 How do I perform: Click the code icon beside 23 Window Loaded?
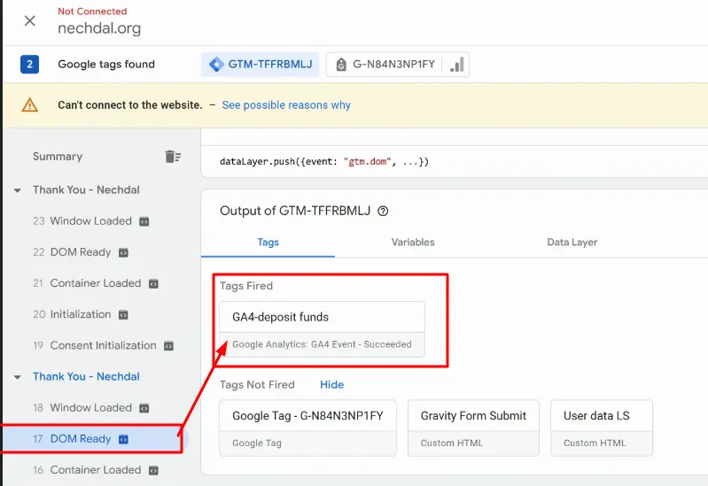[144, 221]
